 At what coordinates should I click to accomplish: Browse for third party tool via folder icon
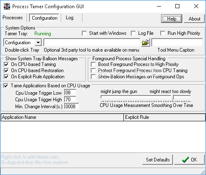146,43
